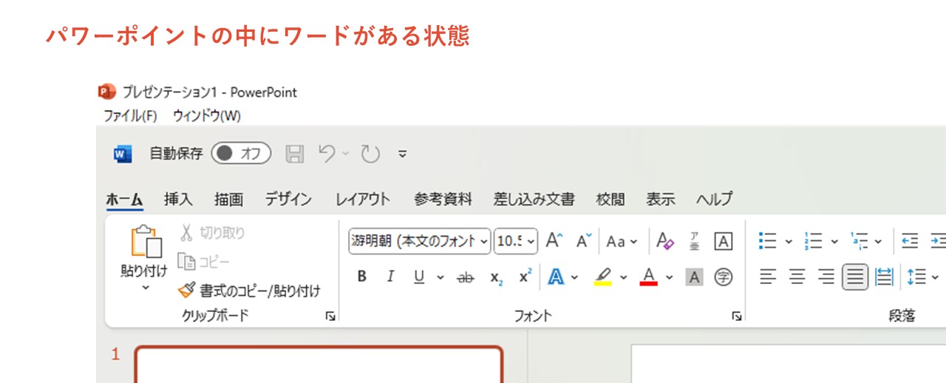946x383 pixels.
Task: Toggle Subscript formatting
Action: point(497,277)
